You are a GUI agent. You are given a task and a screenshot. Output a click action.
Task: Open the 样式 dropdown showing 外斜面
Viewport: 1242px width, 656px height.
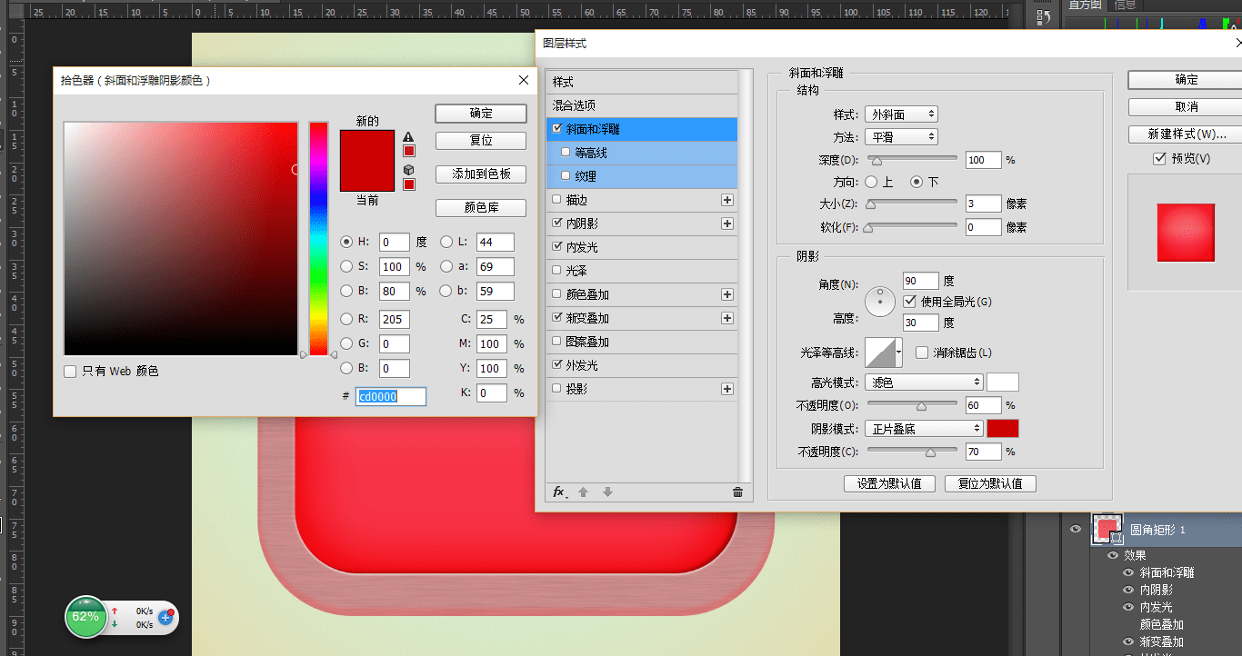pyautogui.click(x=900, y=114)
